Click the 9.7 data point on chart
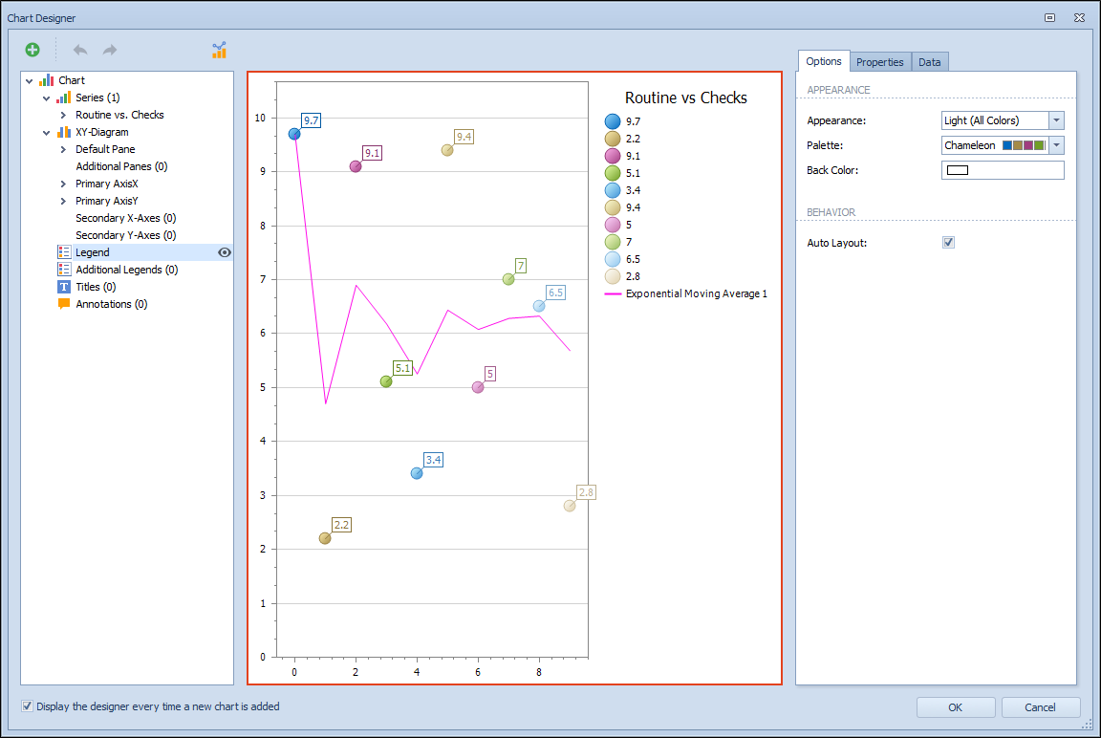The height and width of the screenshot is (738, 1101). point(294,134)
